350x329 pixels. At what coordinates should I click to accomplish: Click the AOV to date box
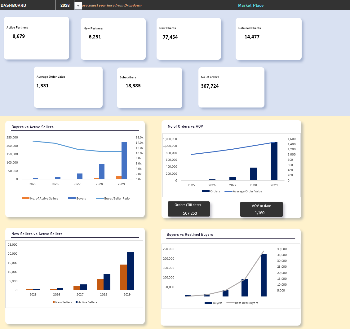point(261,209)
